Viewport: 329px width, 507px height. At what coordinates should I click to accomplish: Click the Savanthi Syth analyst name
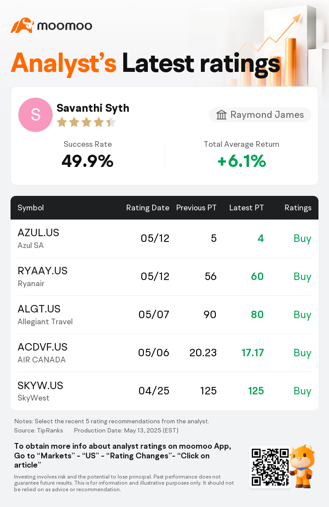click(x=93, y=108)
